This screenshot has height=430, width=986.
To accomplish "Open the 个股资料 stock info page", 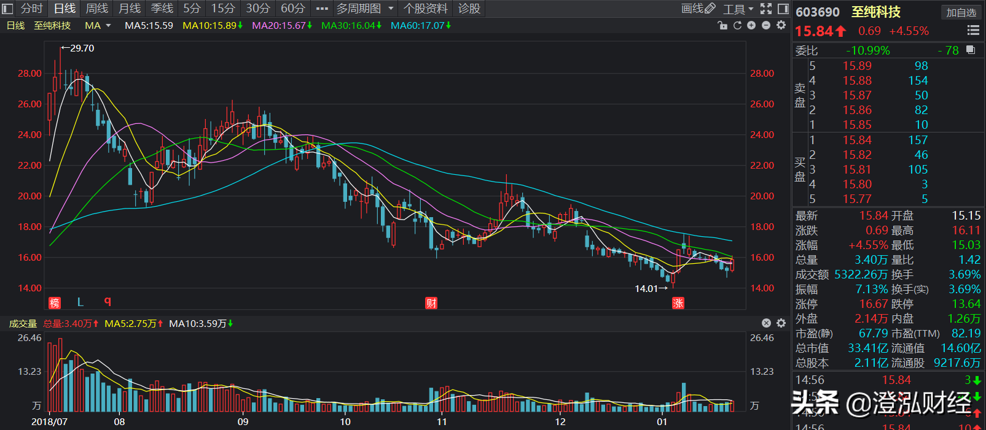I will [425, 9].
